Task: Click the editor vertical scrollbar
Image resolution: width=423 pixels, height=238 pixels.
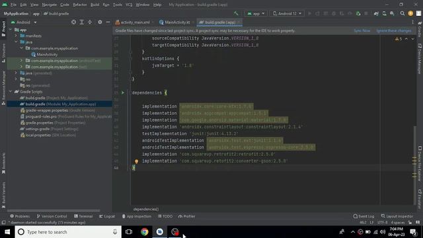Action: coord(414,166)
